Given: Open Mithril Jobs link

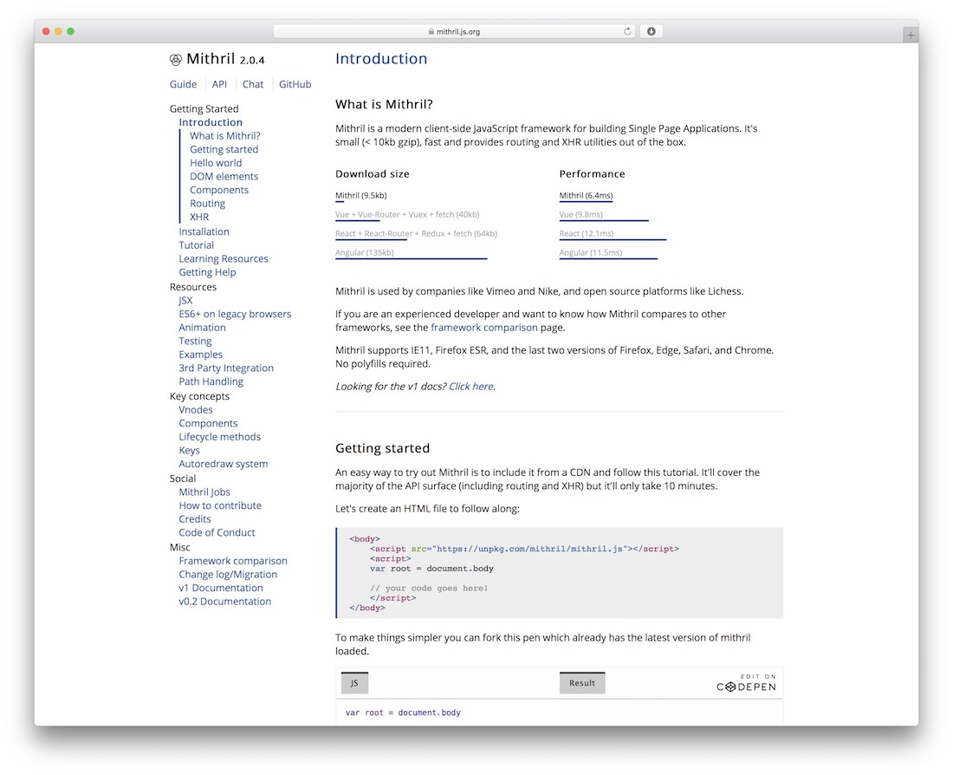Looking at the screenshot, I should (204, 492).
